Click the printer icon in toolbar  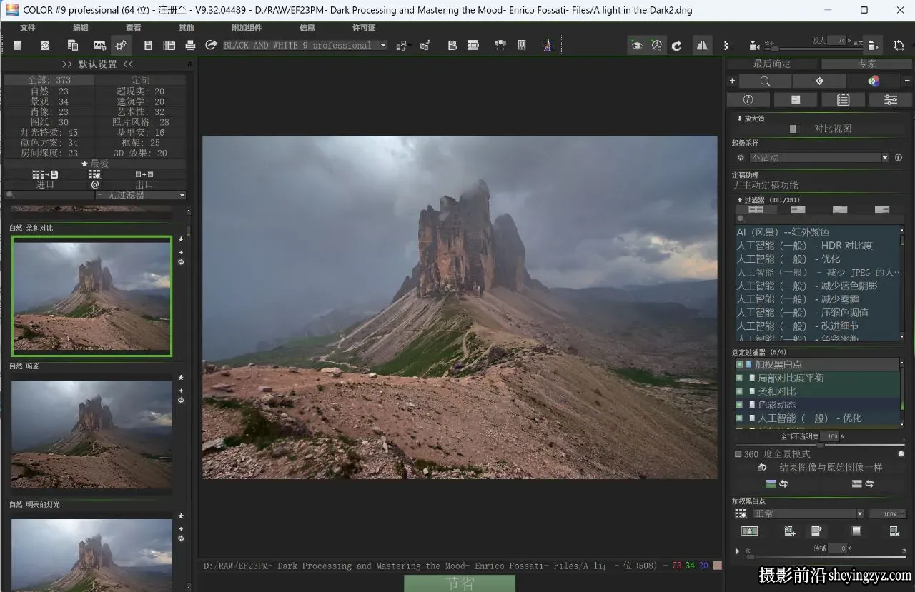tap(190, 45)
